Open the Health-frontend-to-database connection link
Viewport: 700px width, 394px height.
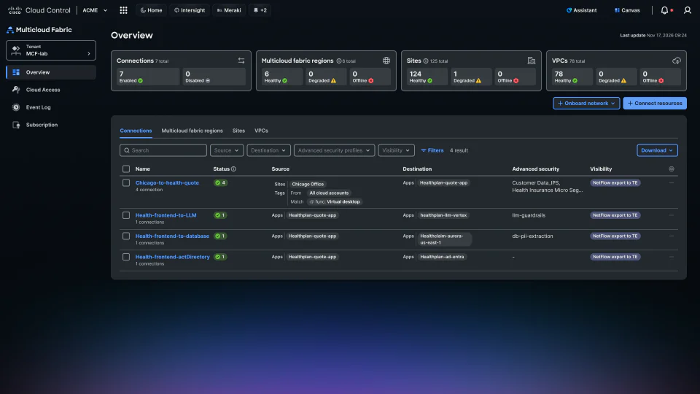[172, 236]
